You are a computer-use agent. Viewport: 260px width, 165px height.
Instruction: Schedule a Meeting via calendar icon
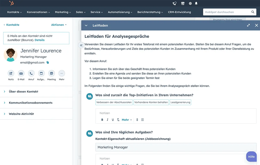[51, 73]
